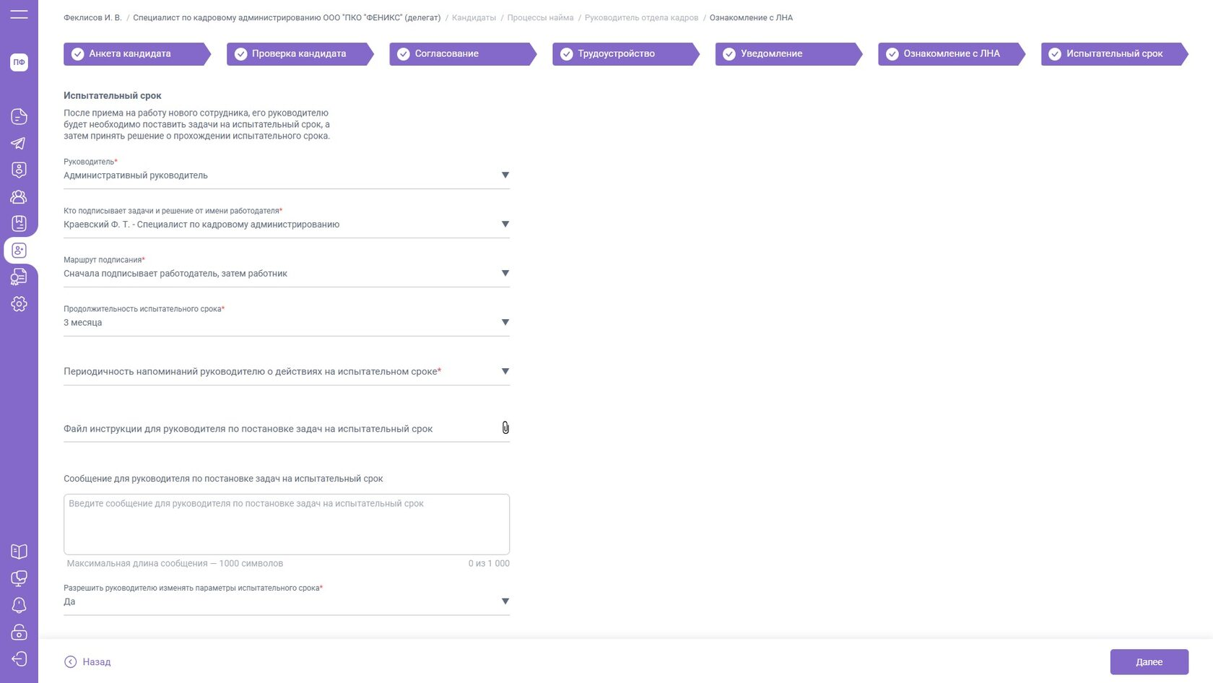The image size is (1213, 683).
Task: Open the hamburger menu in the sidebar
Action: click(19, 14)
